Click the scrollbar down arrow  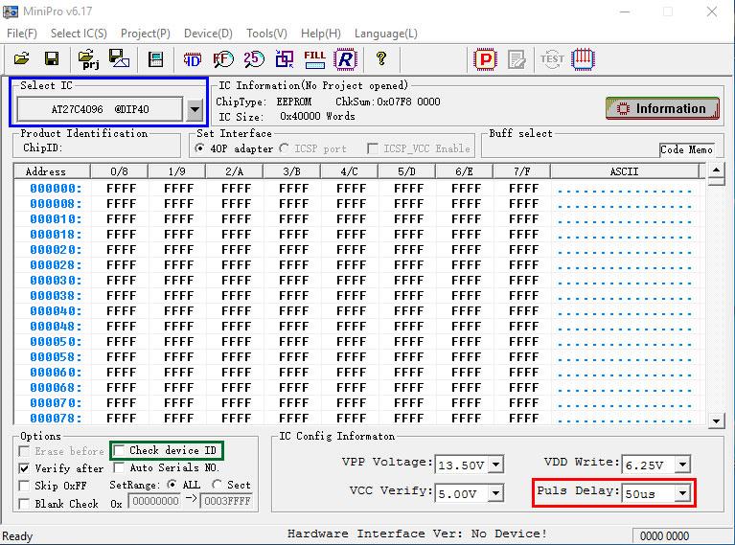click(716, 420)
